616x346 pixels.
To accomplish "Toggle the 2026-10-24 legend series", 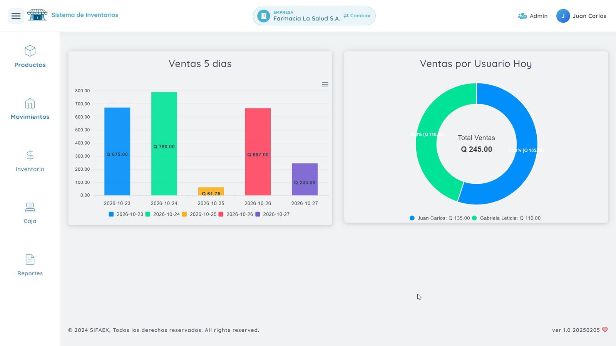I will point(162,214).
